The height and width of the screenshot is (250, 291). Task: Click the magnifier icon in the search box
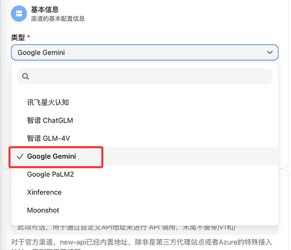point(25,76)
